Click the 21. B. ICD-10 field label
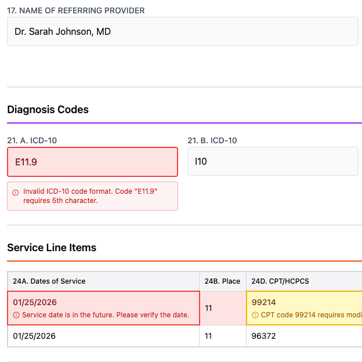This screenshot has height=362, width=362. (212, 140)
